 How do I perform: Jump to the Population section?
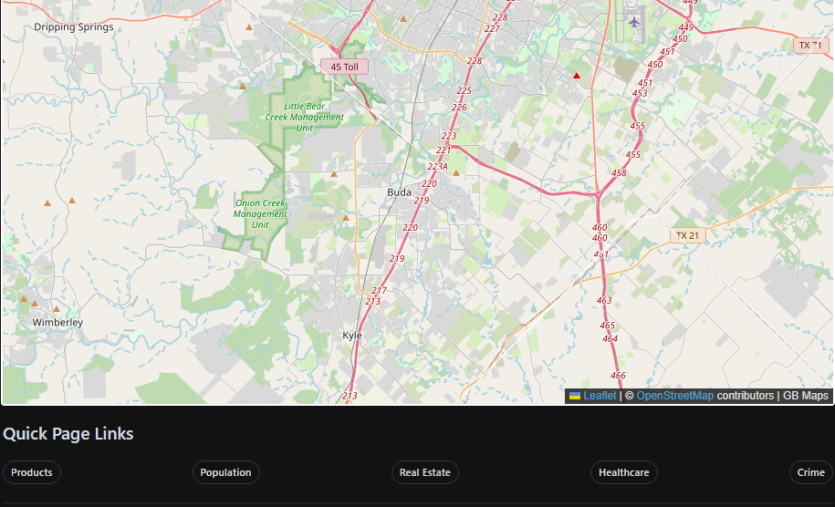(x=225, y=472)
